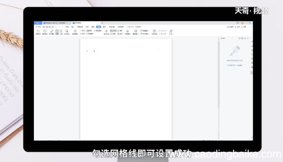This screenshot has width=283, height=162.
Task: Open the File menu dropdown
Action: [x=38, y=27]
